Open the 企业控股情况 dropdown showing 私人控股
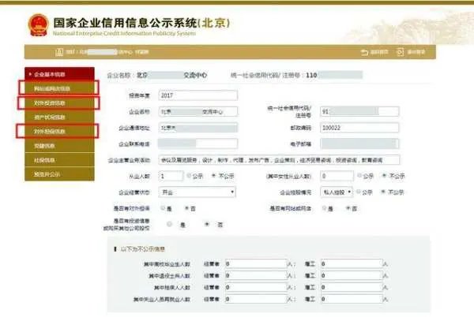The width and height of the screenshot is (474, 317). click(x=337, y=192)
